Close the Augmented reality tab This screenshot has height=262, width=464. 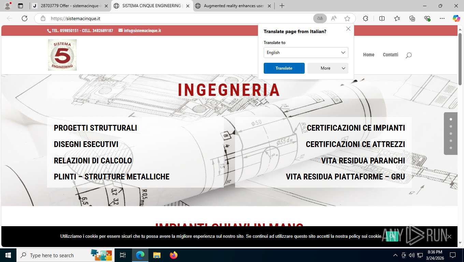(x=269, y=6)
